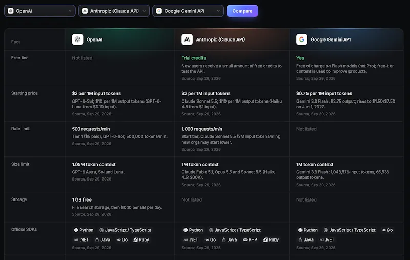Open Source link in OpenAI Rate limit cell
410x260 pixels.
coord(92,144)
